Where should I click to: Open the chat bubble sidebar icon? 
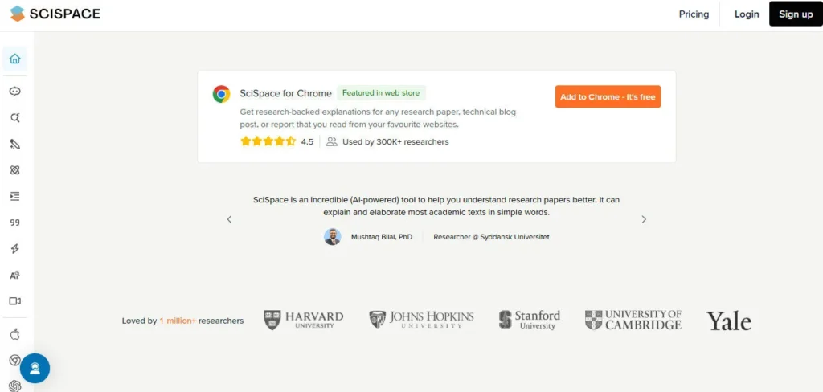(14, 92)
